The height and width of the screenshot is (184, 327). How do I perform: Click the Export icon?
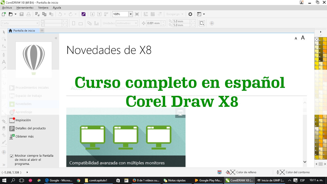click(x=99, y=14)
